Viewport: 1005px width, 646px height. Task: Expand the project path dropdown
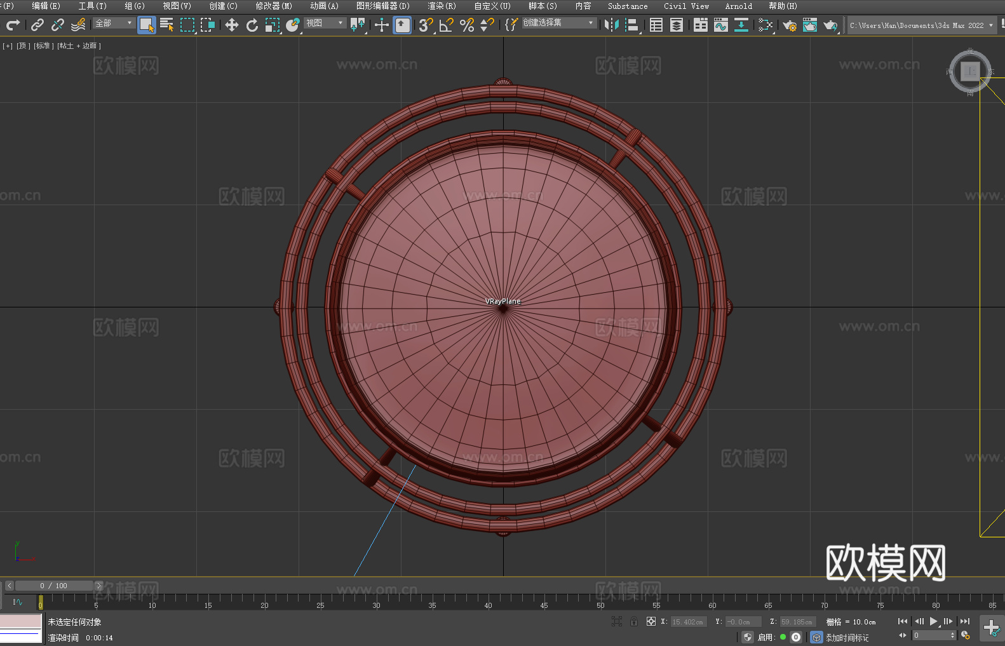990,25
